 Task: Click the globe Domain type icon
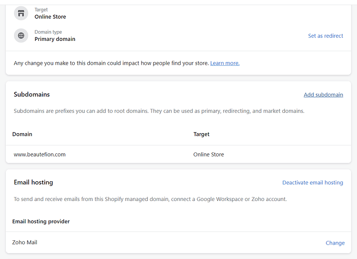(x=21, y=36)
